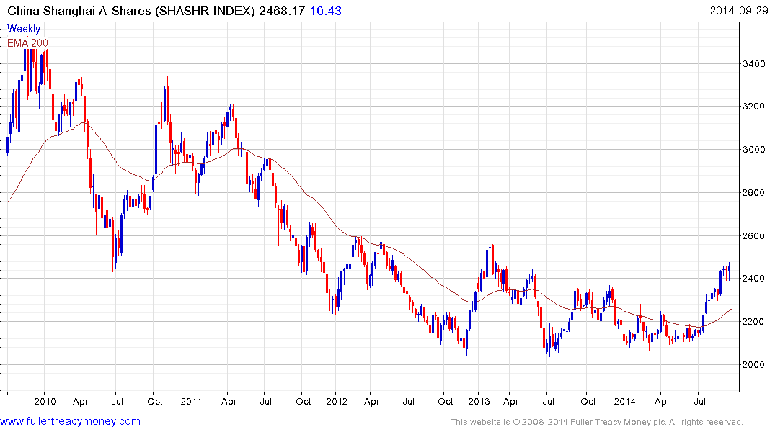The width and height of the screenshot is (775, 432).
Task: Click the chart date 2014-09-29
Action: [x=739, y=11]
